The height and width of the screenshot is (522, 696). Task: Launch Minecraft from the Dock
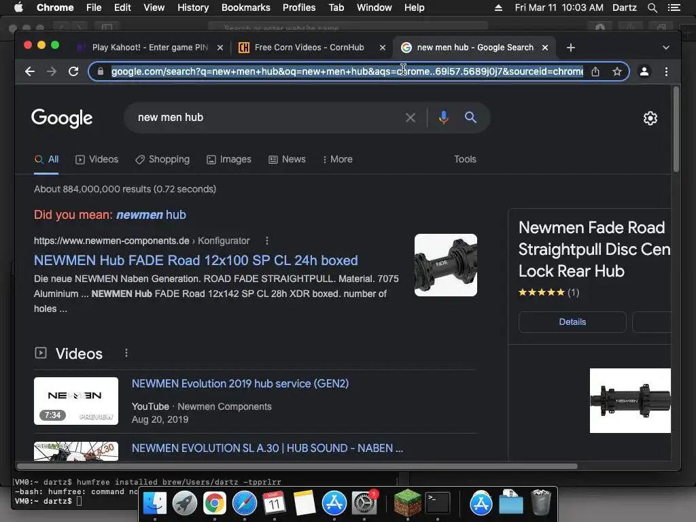(408, 504)
